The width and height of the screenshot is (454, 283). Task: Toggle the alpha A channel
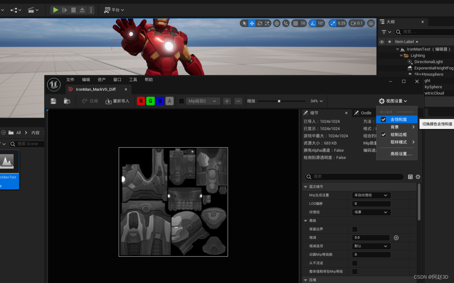pos(170,101)
